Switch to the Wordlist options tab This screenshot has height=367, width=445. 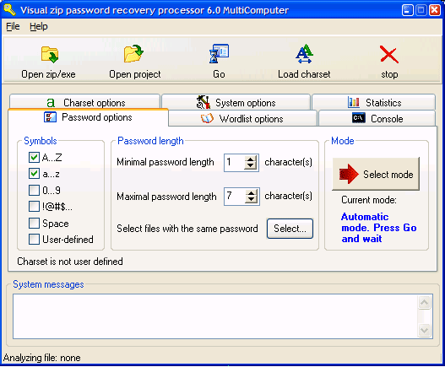tap(242, 118)
